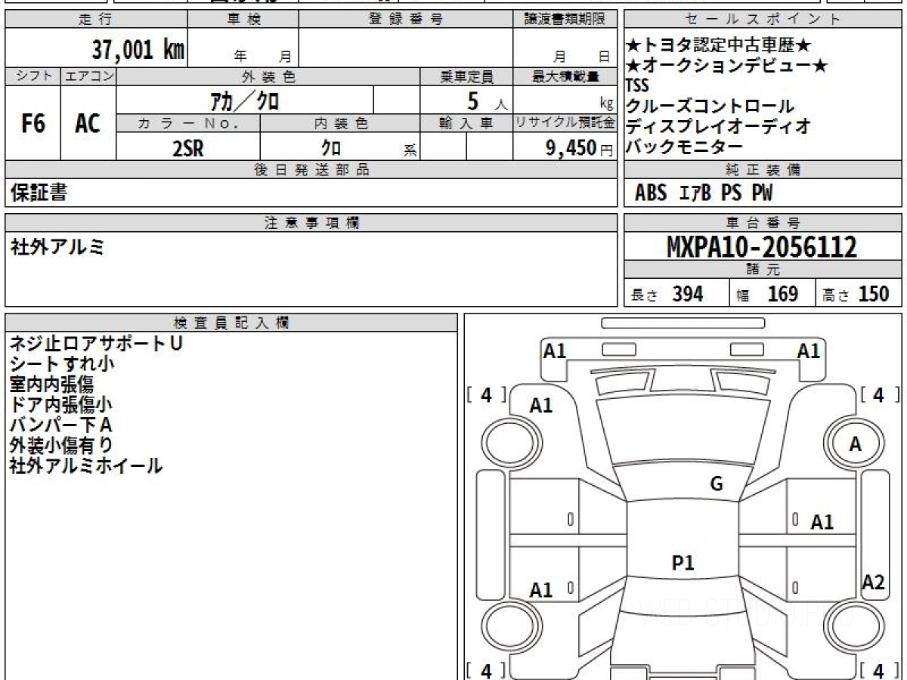Click note 外装小傷有り
The image size is (907, 680).
(61, 445)
